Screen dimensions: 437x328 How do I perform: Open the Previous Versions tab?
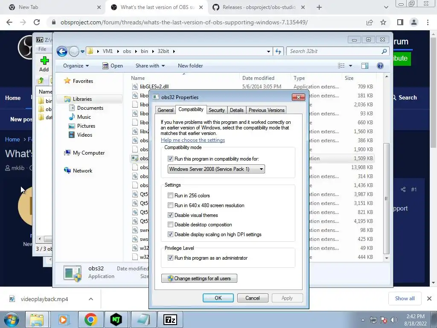coord(266,110)
